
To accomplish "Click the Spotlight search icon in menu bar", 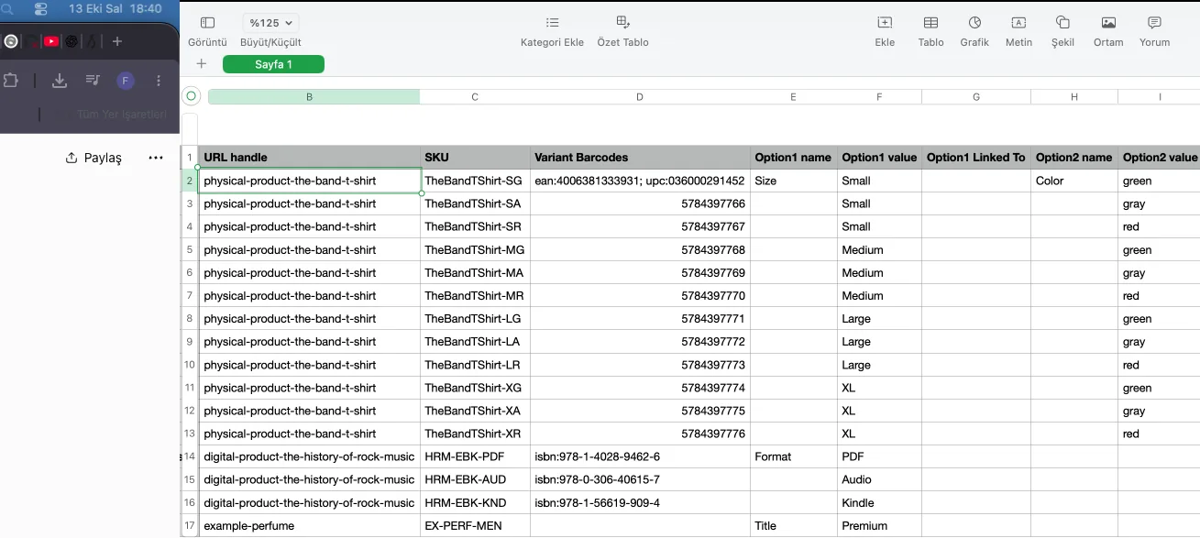I will point(7,8).
